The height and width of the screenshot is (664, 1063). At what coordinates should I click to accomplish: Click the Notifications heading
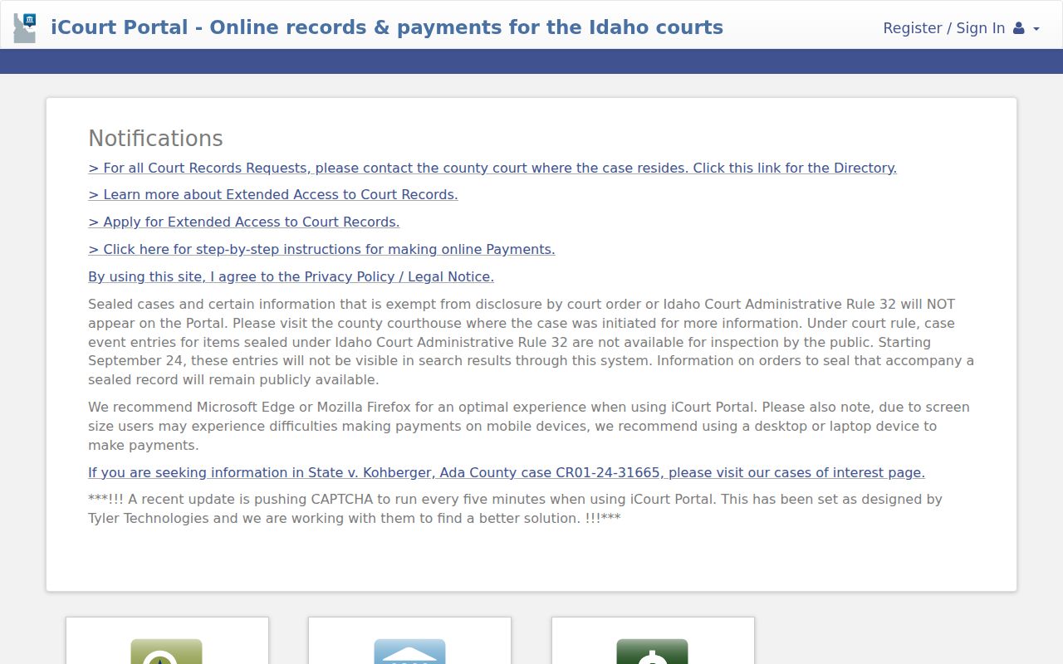155,139
